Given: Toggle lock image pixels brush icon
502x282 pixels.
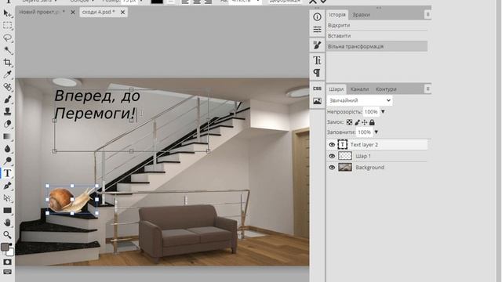Looking at the screenshot, I should click(x=357, y=122).
